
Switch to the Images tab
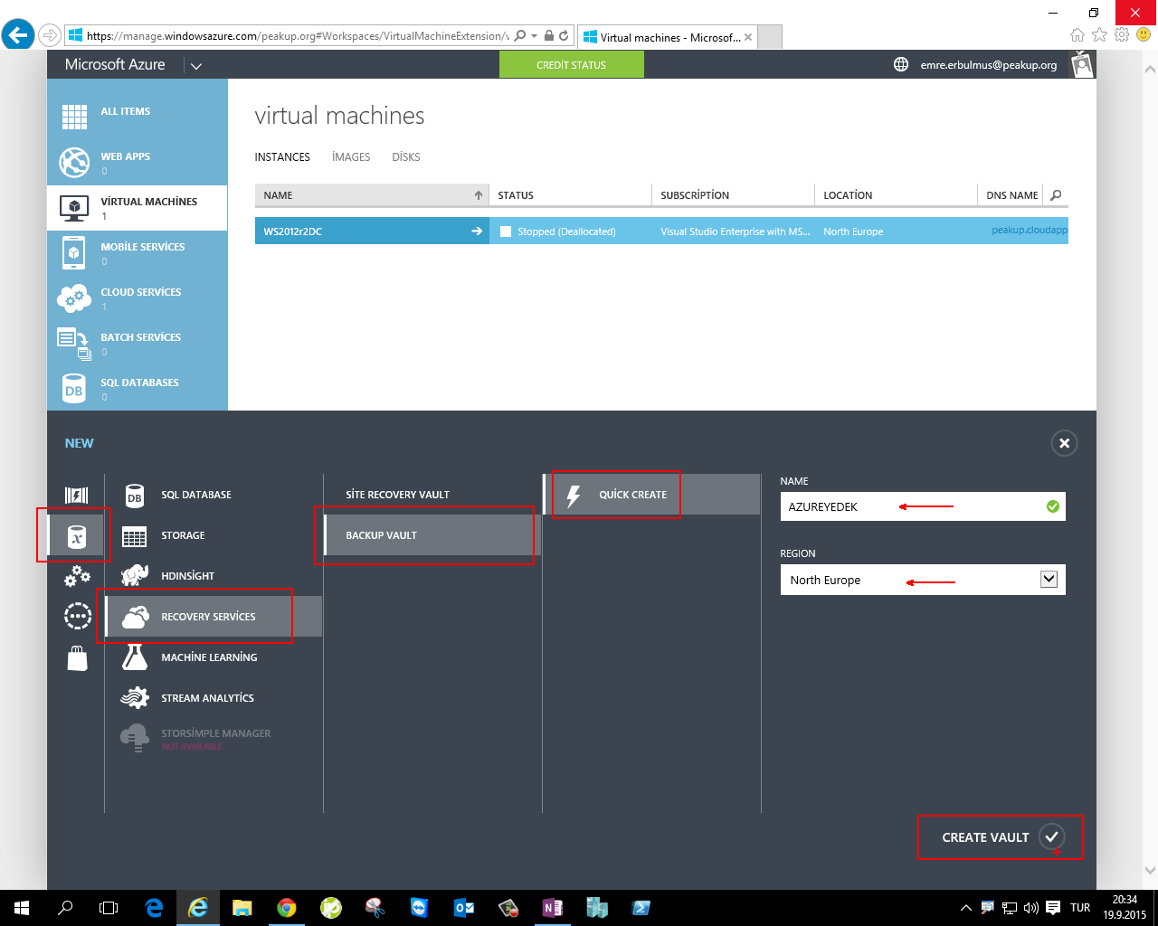click(x=351, y=157)
